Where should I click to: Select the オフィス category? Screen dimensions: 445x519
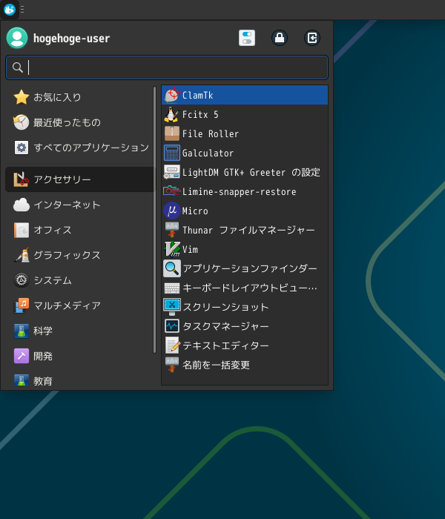point(79,230)
